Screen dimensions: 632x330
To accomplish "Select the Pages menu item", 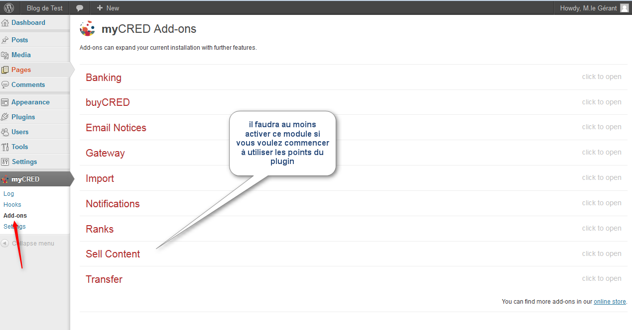I will tap(21, 70).
